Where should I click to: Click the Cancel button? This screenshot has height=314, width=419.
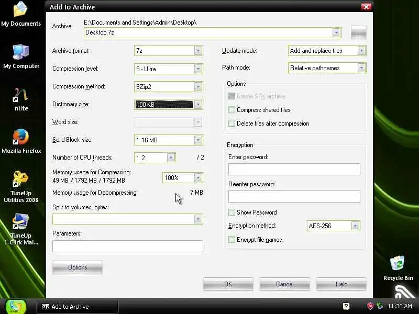(x=284, y=284)
